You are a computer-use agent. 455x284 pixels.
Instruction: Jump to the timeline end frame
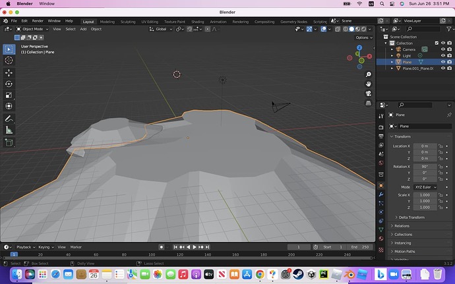(207, 247)
